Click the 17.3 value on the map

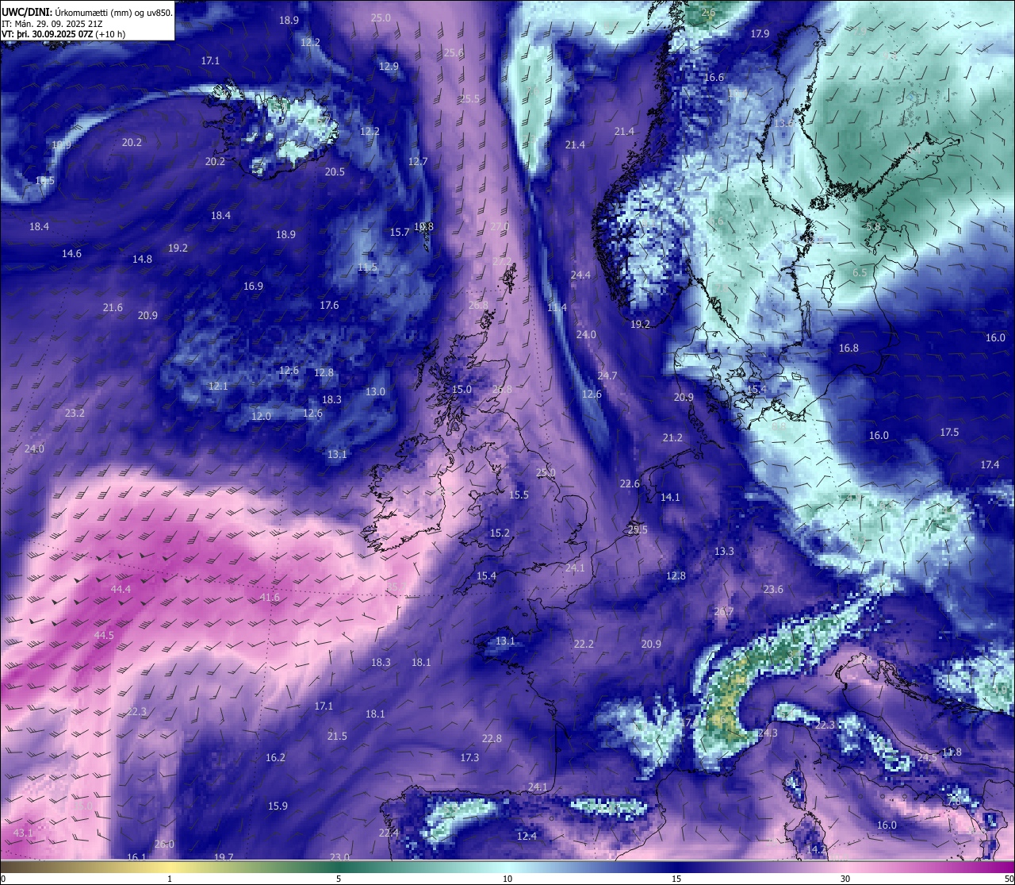coord(469,757)
